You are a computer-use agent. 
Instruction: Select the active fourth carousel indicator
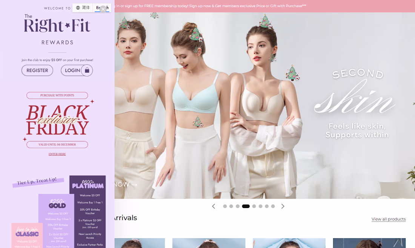point(246,206)
